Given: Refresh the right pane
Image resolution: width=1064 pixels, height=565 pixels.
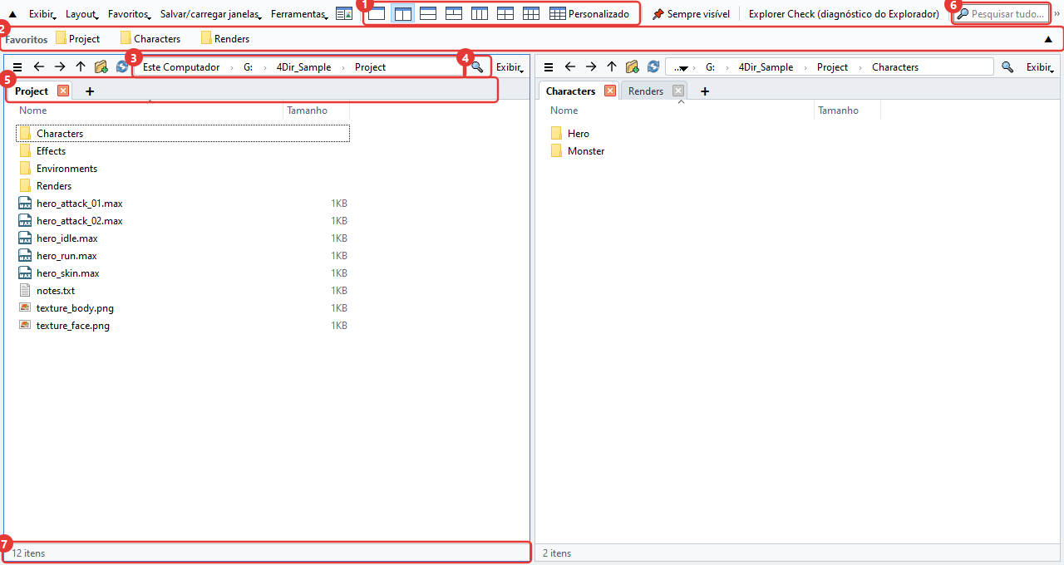Looking at the screenshot, I should pyautogui.click(x=653, y=67).
